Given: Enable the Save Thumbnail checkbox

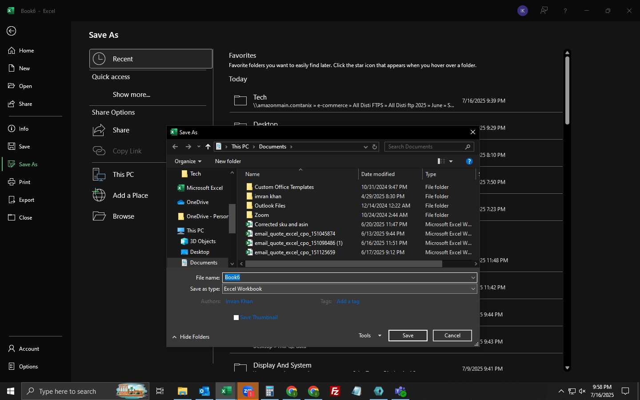Looking at the screenshot, I should [236, 317].
